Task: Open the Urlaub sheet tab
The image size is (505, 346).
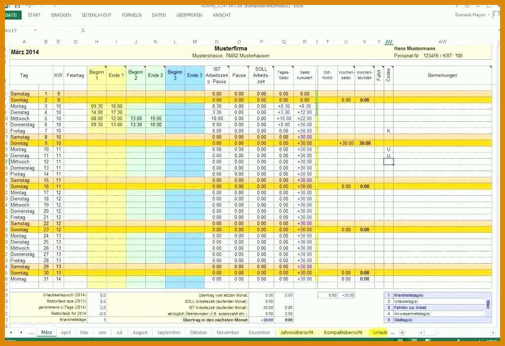Action: click(380, 333)
